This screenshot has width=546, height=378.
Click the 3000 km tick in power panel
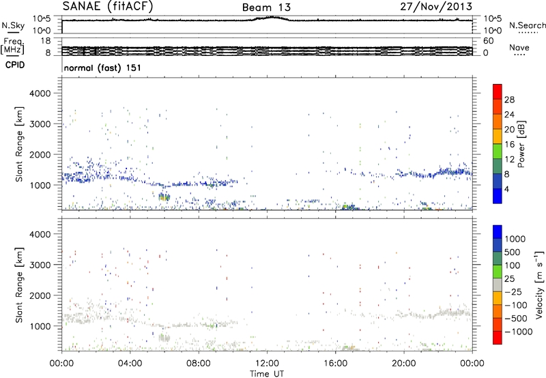coord(40,124)
